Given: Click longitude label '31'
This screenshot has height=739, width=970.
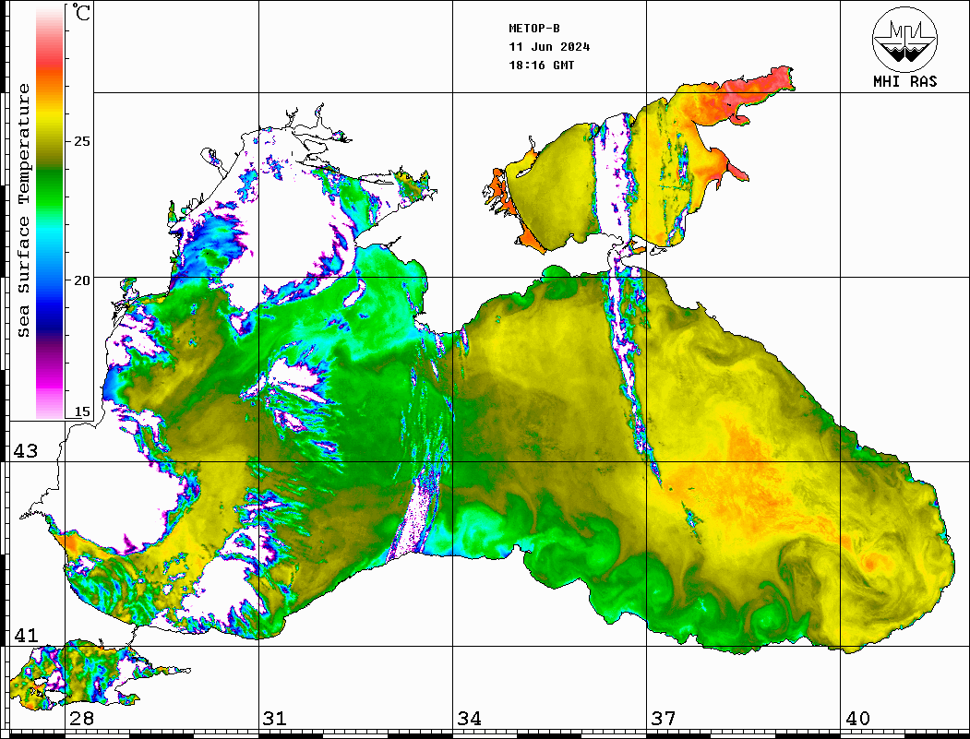Looking at the screenshot, I should tap(275, 719).
